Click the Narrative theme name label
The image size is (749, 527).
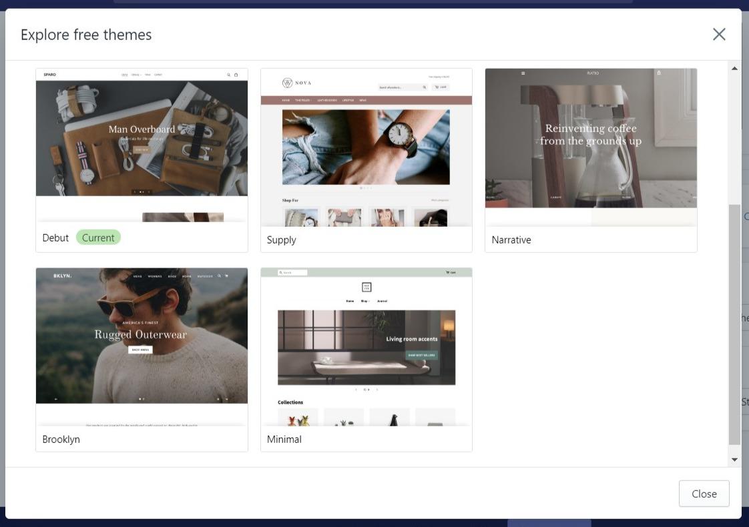click(511, 240)
